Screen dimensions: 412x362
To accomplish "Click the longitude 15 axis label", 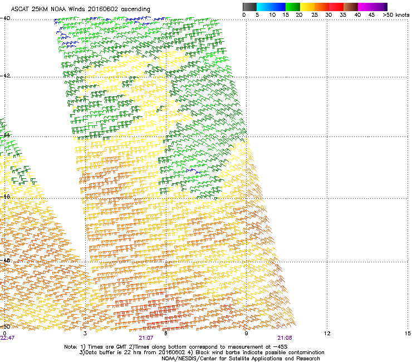I will click(408, 334).
